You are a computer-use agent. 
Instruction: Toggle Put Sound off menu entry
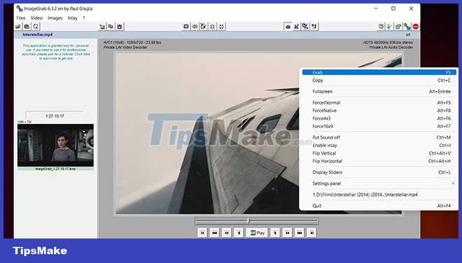pyautogui.click(x=379, y=137)
